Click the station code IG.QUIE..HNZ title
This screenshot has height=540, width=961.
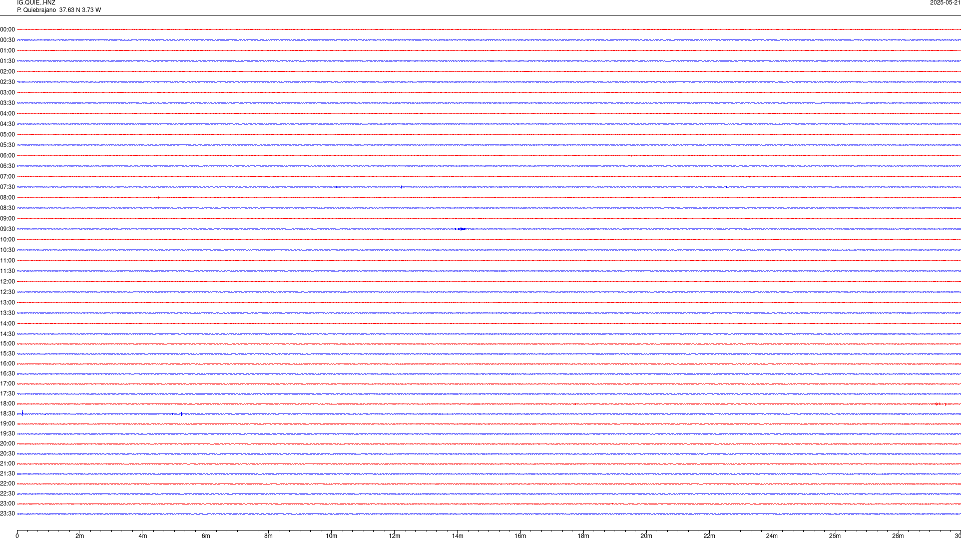[36, 3]
